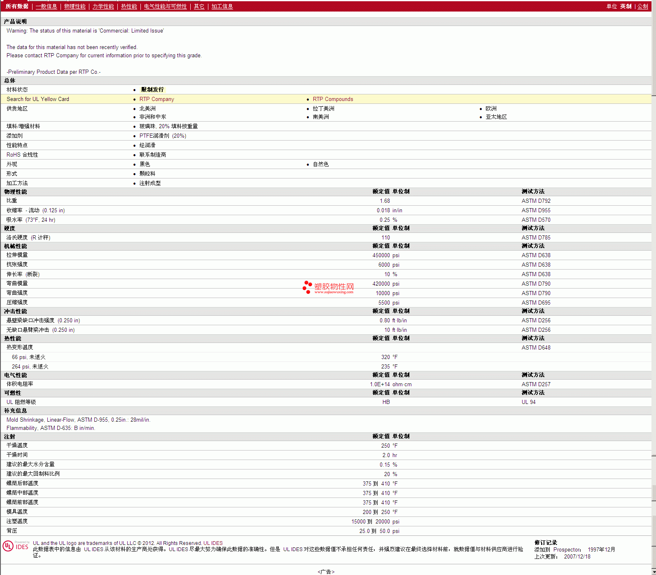Click the 修订记录 heading
656x575 pixels.
546,542
